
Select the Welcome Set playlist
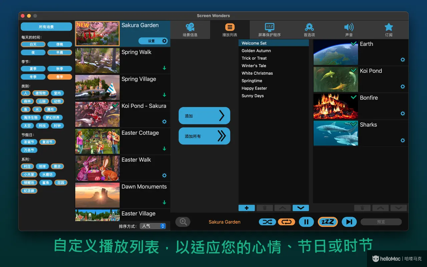pos(274,43)
